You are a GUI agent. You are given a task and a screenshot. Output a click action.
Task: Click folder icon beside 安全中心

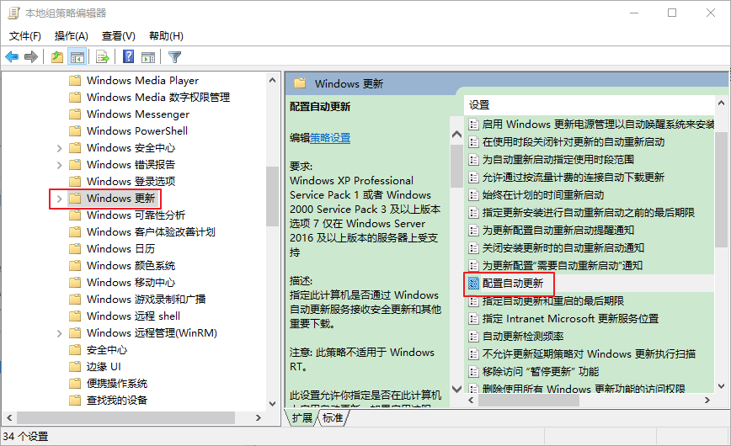coord(75,350)
